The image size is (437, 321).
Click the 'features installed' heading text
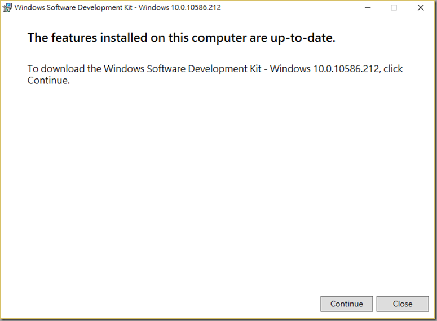point(182,38)
